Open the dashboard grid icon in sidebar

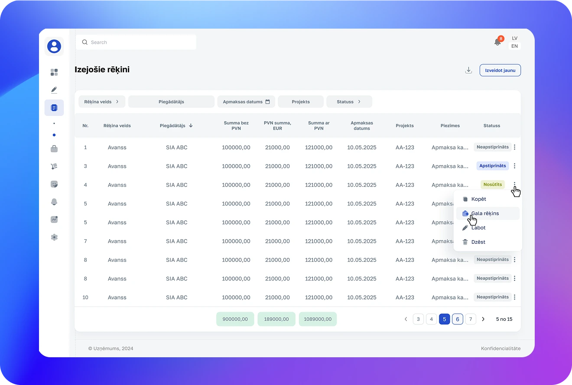(x=54, y=72)
